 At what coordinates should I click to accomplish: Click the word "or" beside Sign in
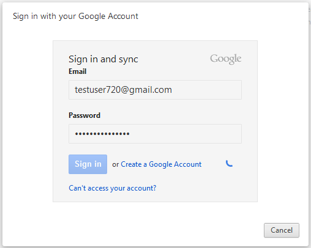pyautogui.click(x=116, y=164)
